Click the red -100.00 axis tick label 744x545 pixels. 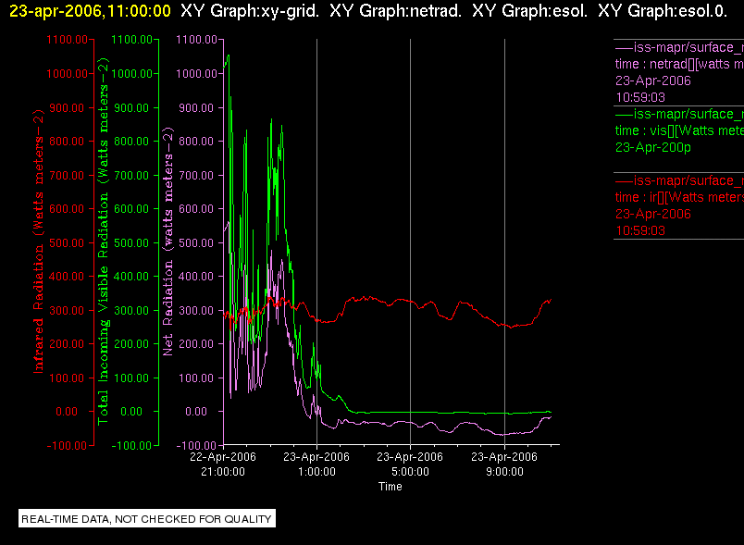click(x=67, y=446)
